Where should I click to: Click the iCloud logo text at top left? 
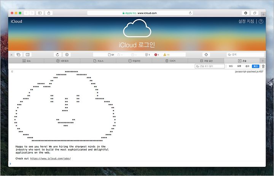16,21
